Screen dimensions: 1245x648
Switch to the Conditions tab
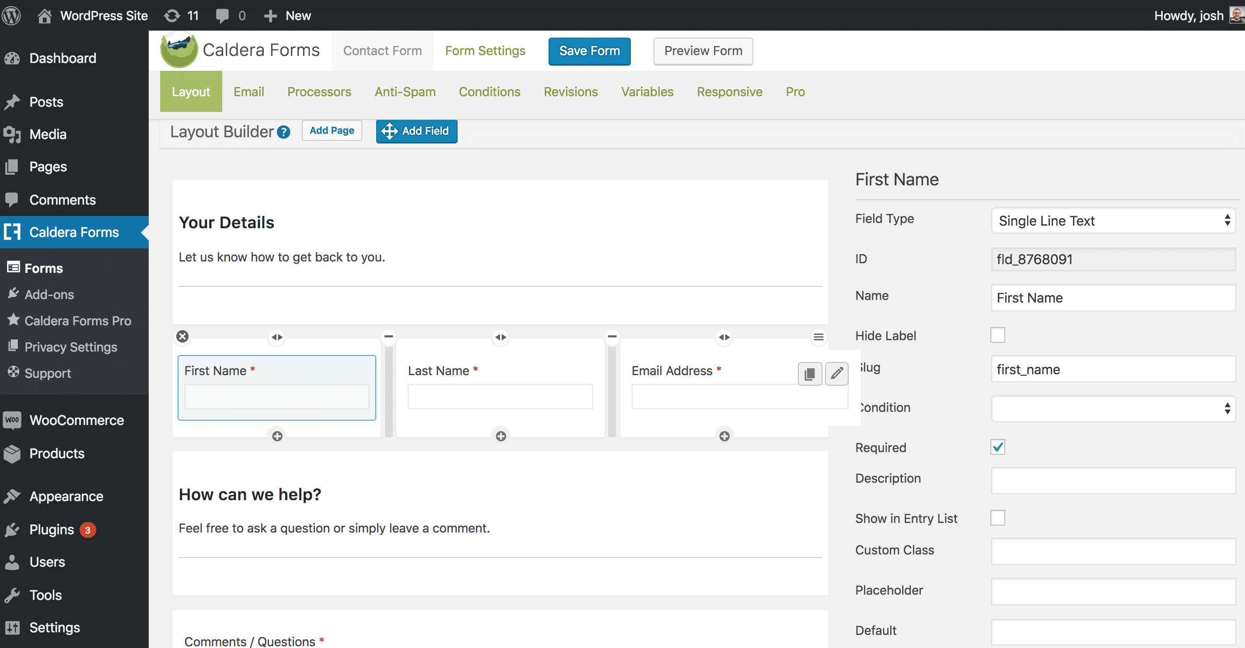coord(490,92)
